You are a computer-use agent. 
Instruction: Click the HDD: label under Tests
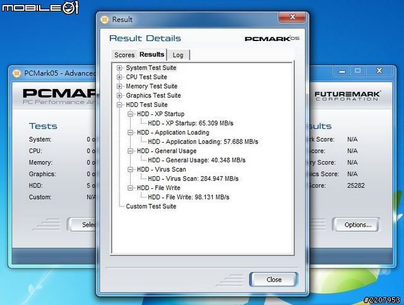point(36,186)
